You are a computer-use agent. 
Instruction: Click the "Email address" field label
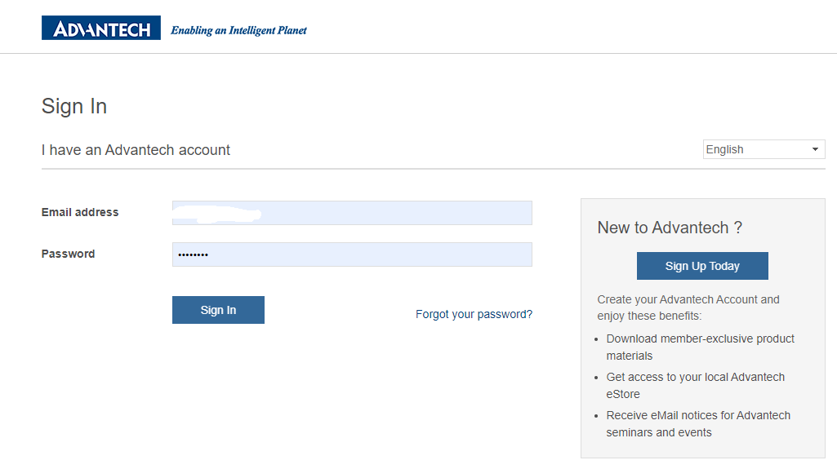tap(80, 212)
